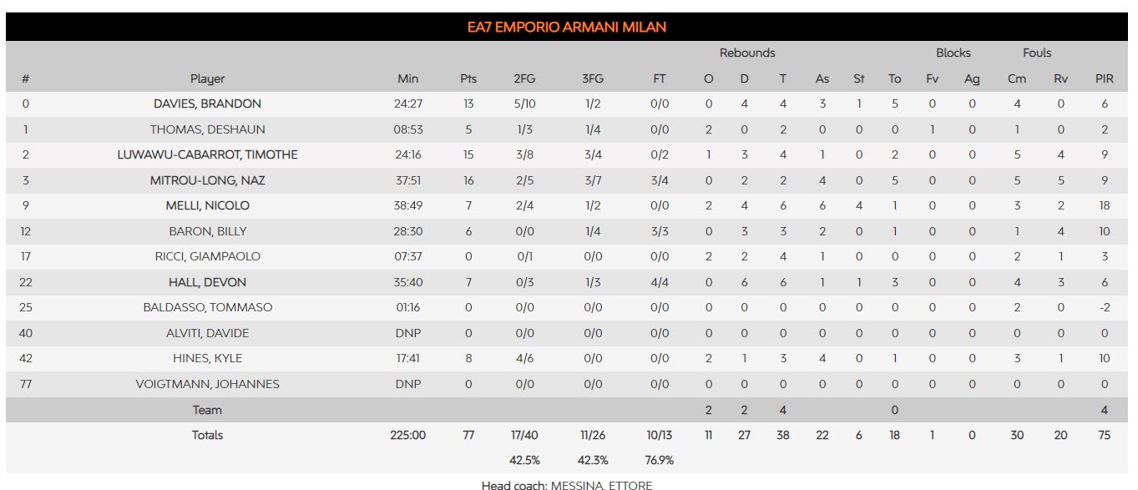
Task: Open Nicolo Melli player page
Action: (x=207, y=206)
